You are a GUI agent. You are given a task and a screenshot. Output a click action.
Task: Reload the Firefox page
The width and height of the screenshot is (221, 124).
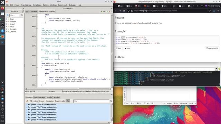(124, 11)
